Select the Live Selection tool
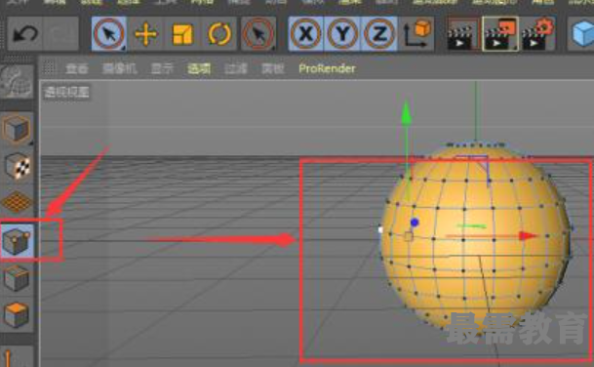594x367 pixels. click(108, 34)
